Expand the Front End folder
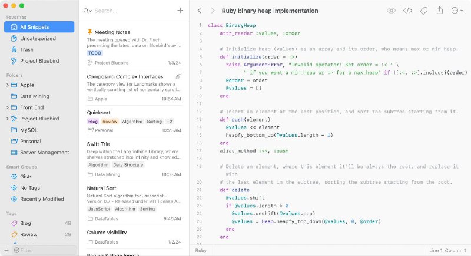The image size is (471, 256). (7, 107)
